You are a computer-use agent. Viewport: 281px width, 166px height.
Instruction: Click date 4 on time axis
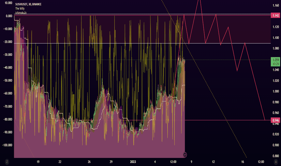click(x=155, y=162)
